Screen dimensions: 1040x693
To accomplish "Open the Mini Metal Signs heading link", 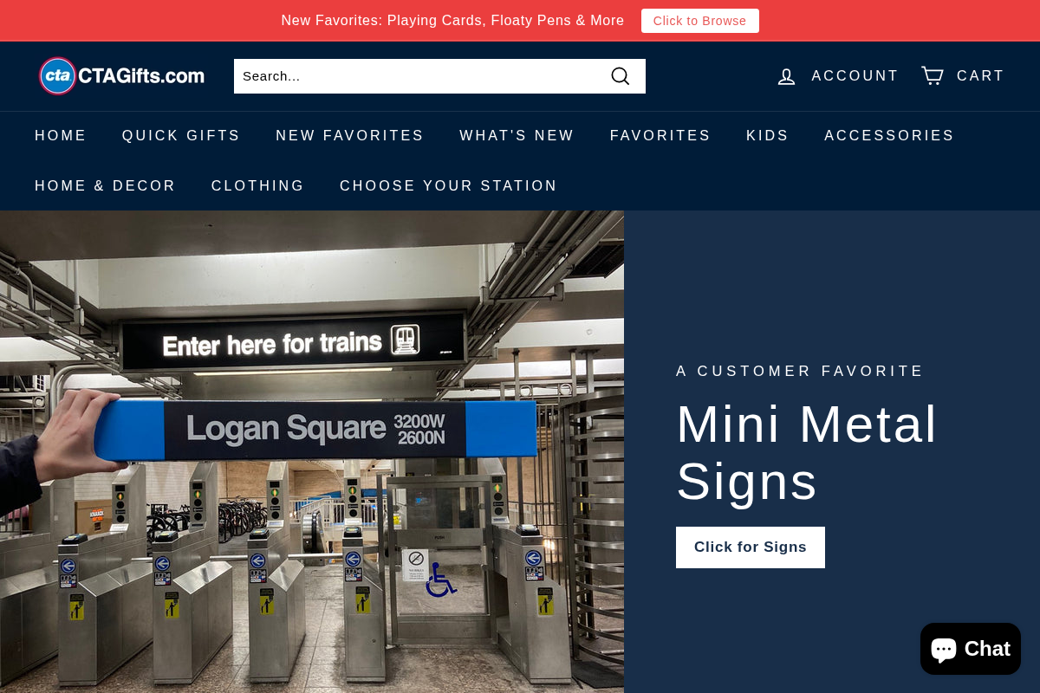I will [807, 452].
